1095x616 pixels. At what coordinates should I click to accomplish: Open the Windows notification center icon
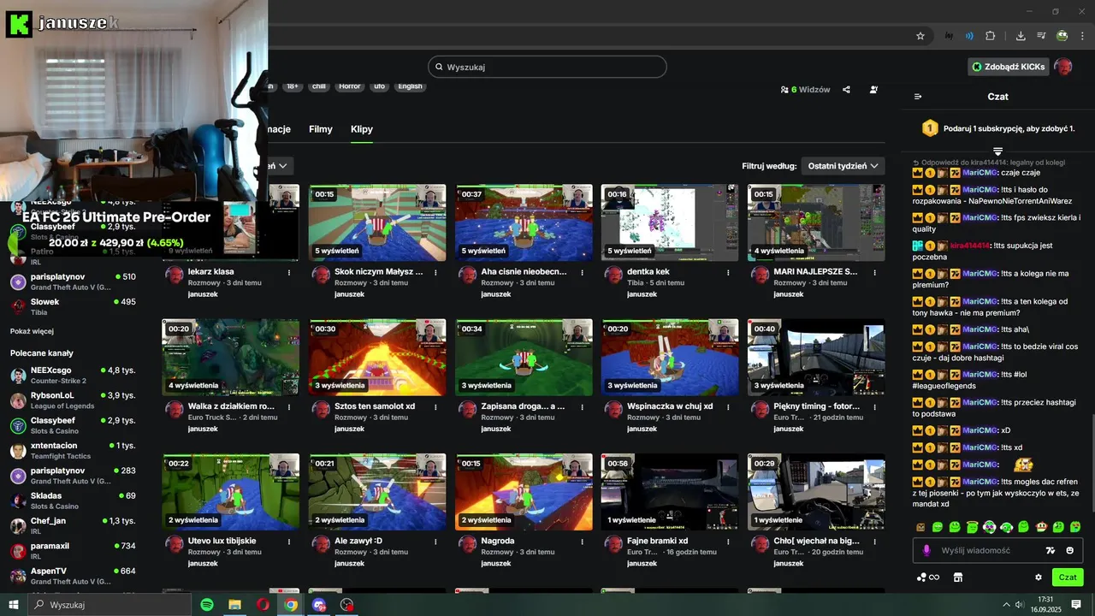(1076, 605)
